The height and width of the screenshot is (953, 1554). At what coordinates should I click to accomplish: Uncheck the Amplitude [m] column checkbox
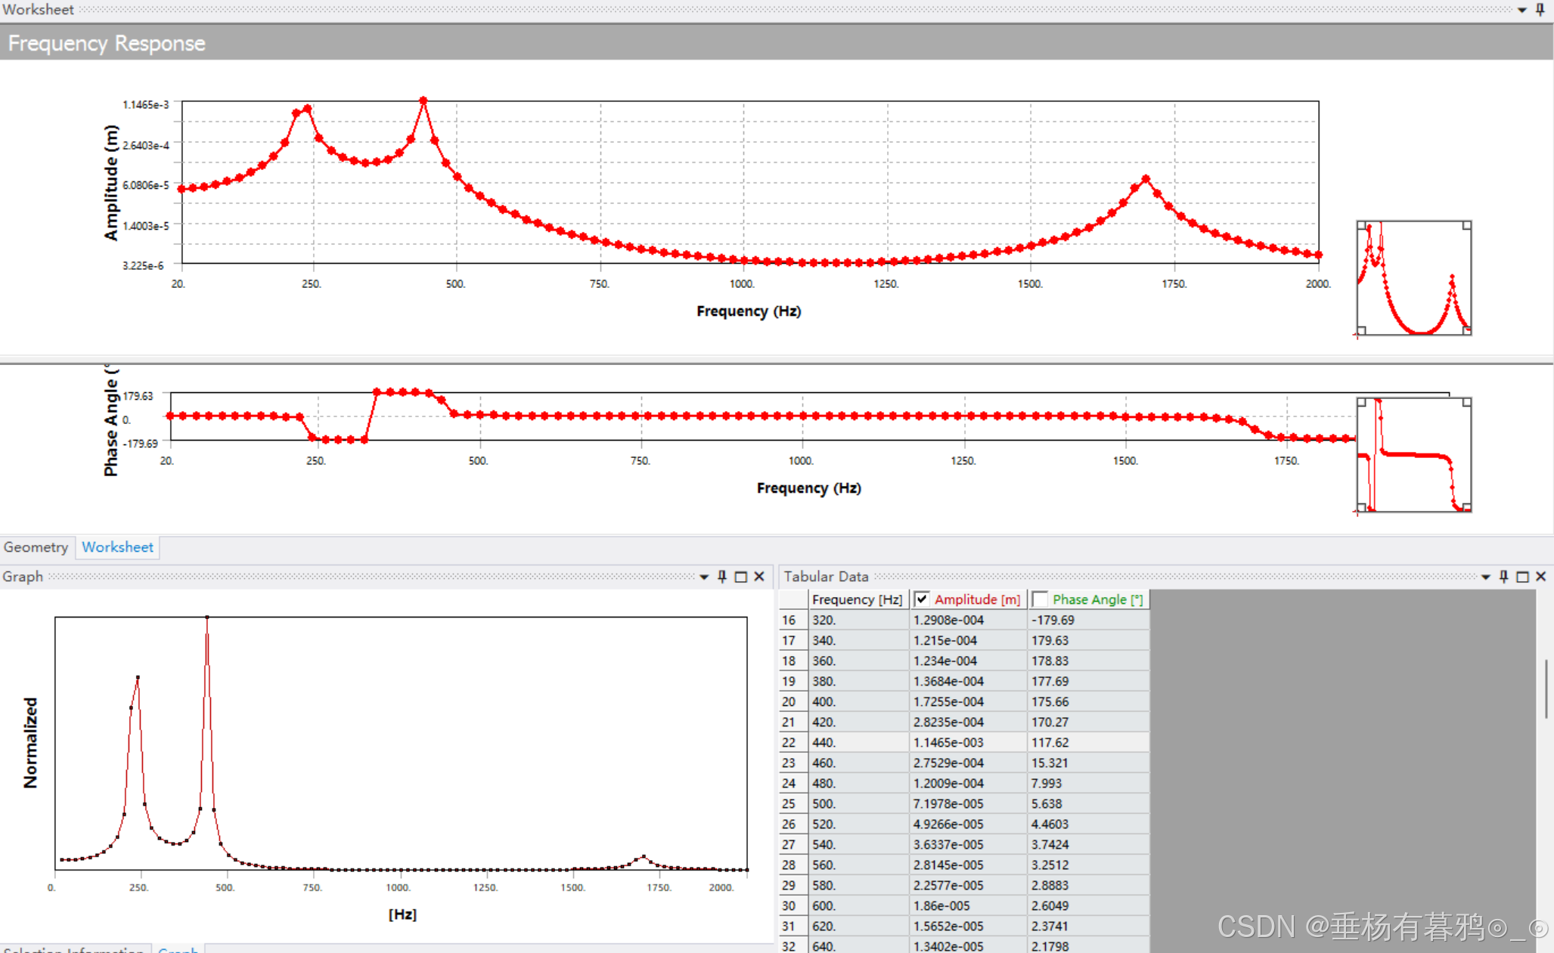point(922,599)
